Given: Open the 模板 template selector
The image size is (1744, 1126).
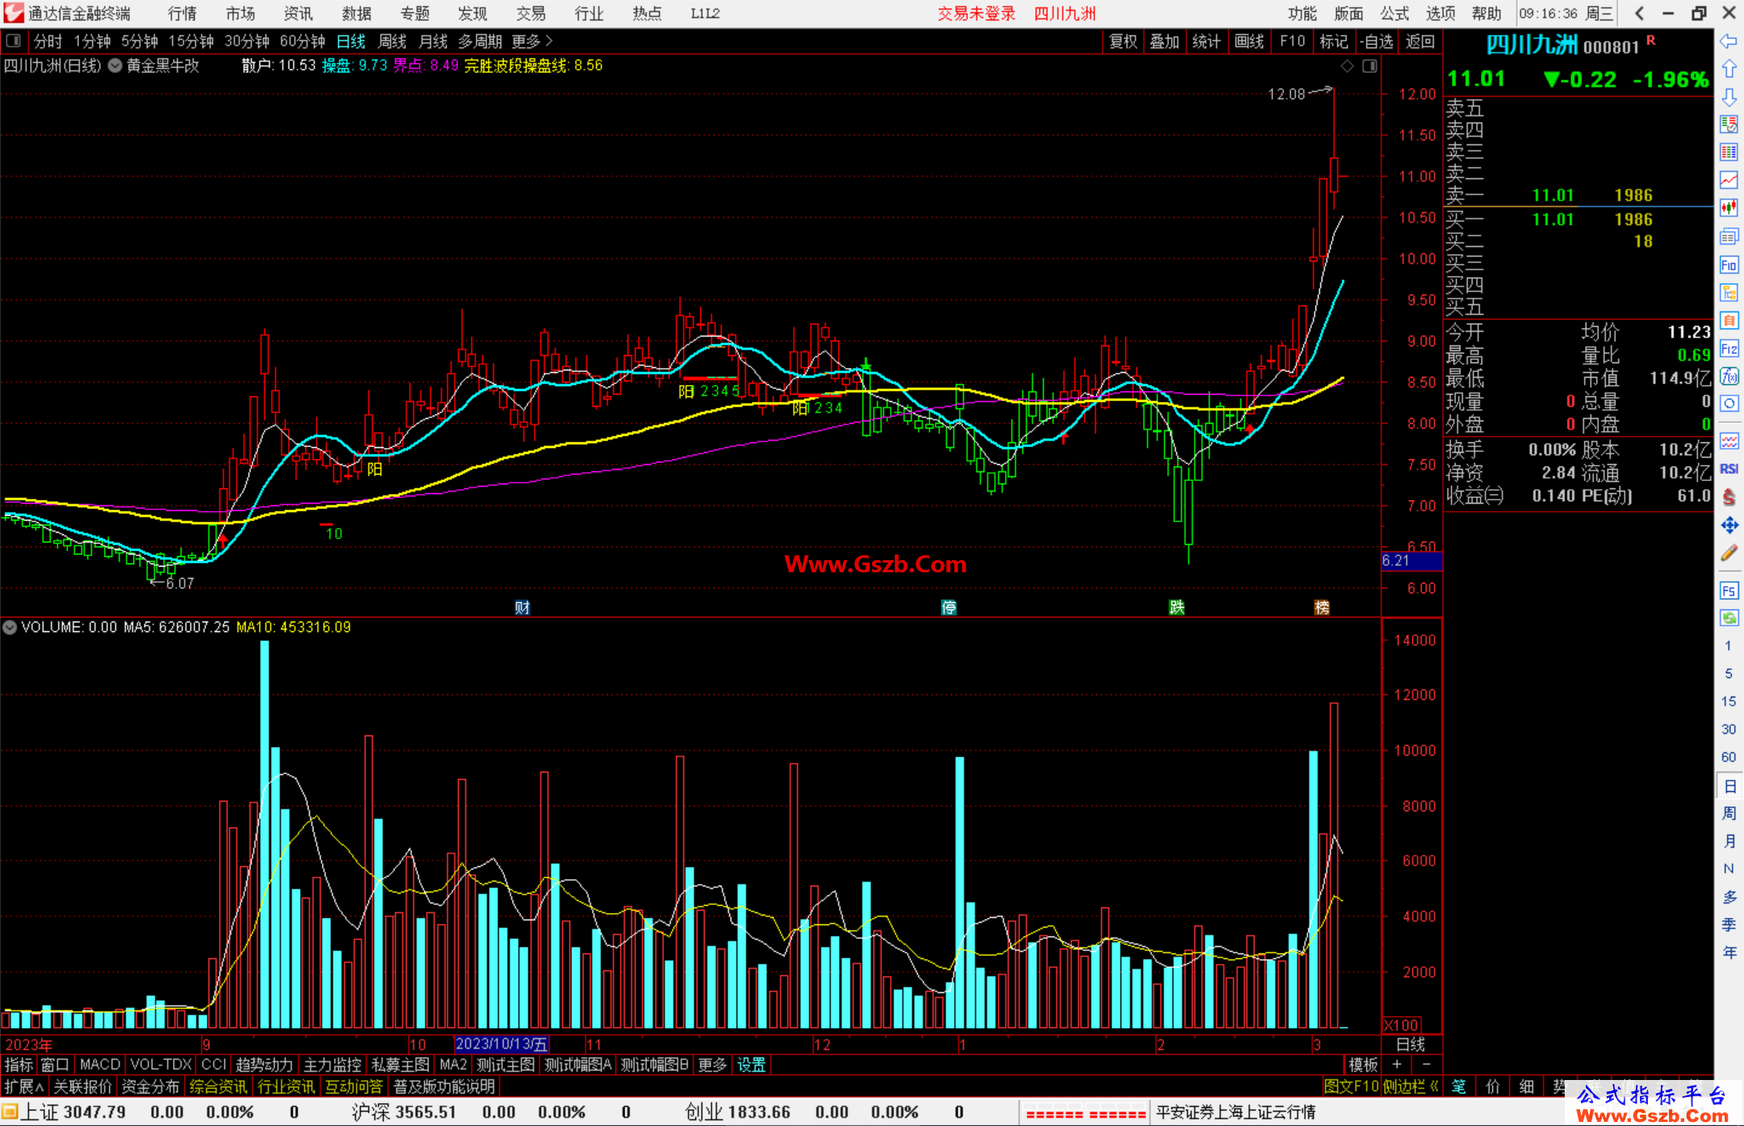Looking at the screenshot, I should point(1364,1065).
